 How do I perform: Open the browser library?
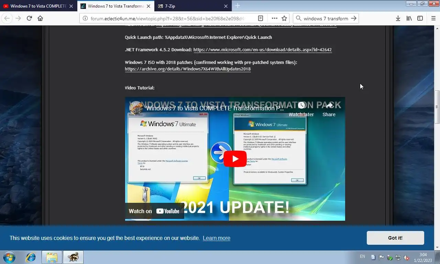(x=409, y=18)
